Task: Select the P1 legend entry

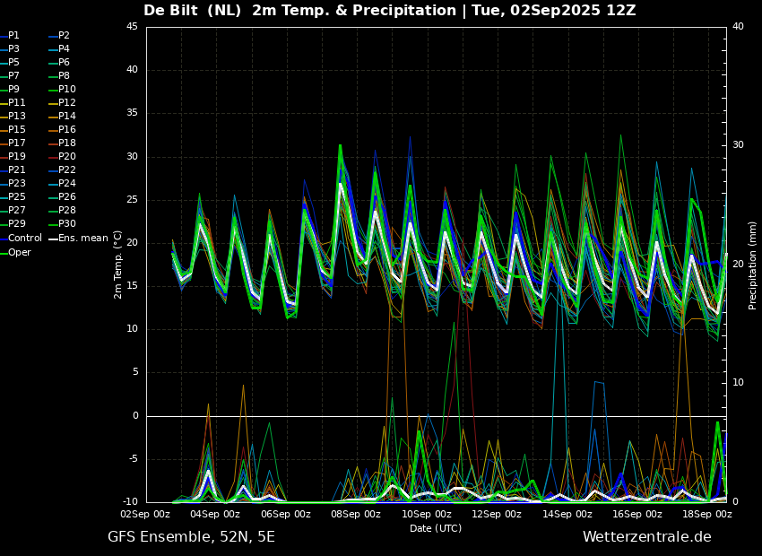Action: (13, 36)
